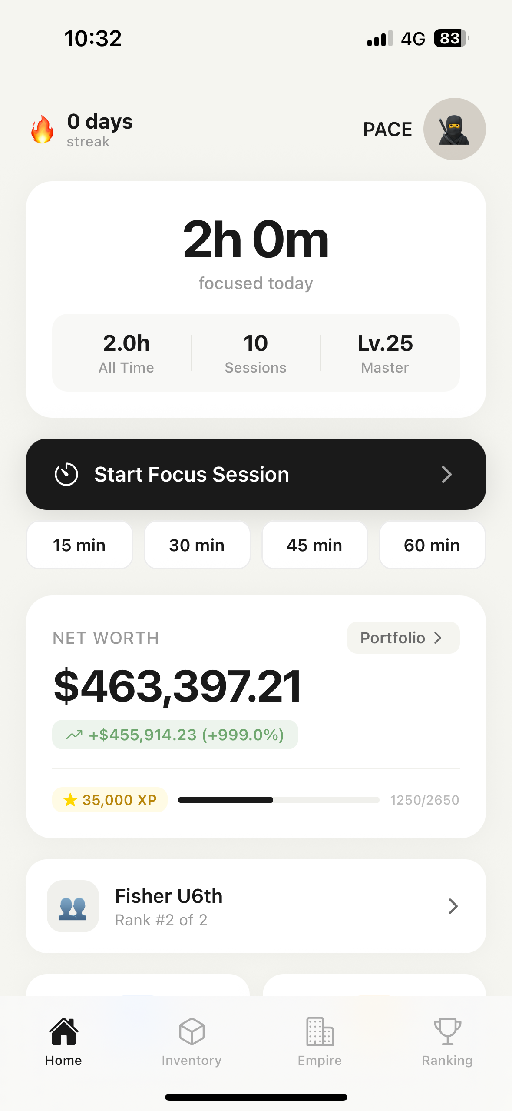This screenshot has width=512, height=1111.
Task: Tap the Lv.25 Master stat
Action: 385,353
